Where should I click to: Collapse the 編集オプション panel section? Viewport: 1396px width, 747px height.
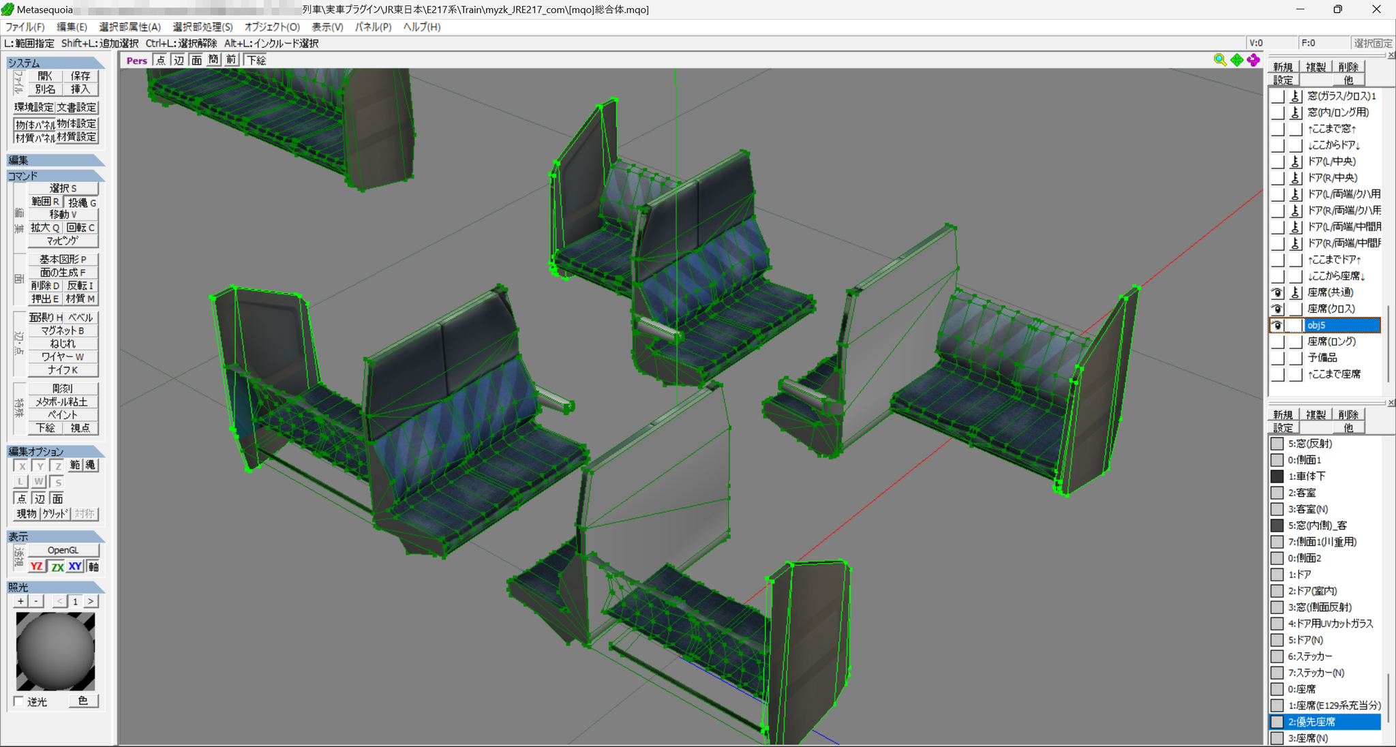(55, 451)
